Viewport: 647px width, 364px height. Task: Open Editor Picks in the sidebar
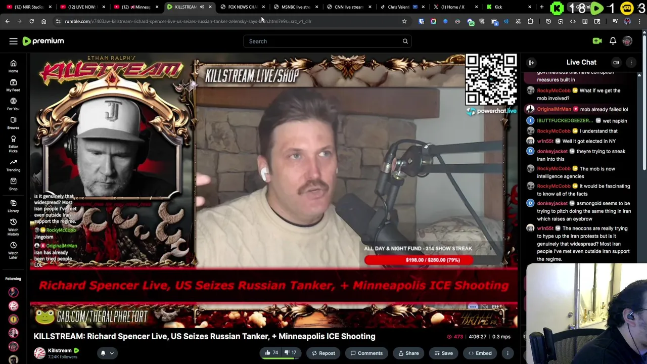[13, 144]
